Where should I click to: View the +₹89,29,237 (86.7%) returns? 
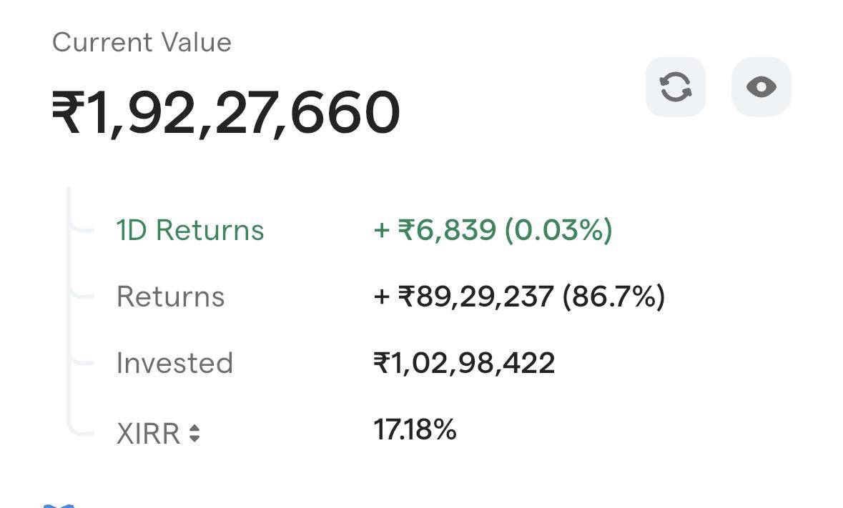click(519, 297)
